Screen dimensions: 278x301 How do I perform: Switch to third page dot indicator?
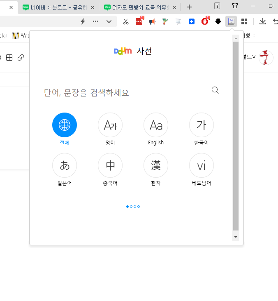tap(135, 207)
